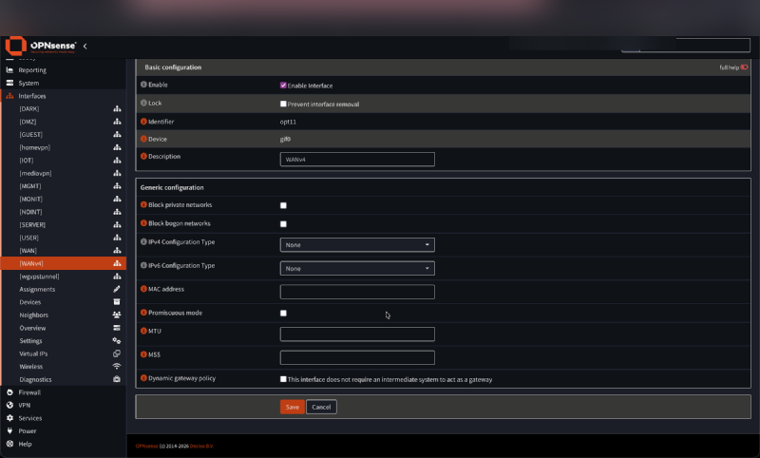Toggle the full help switch
The width and height of the screenshot is (760, 458).
point(744,67)
